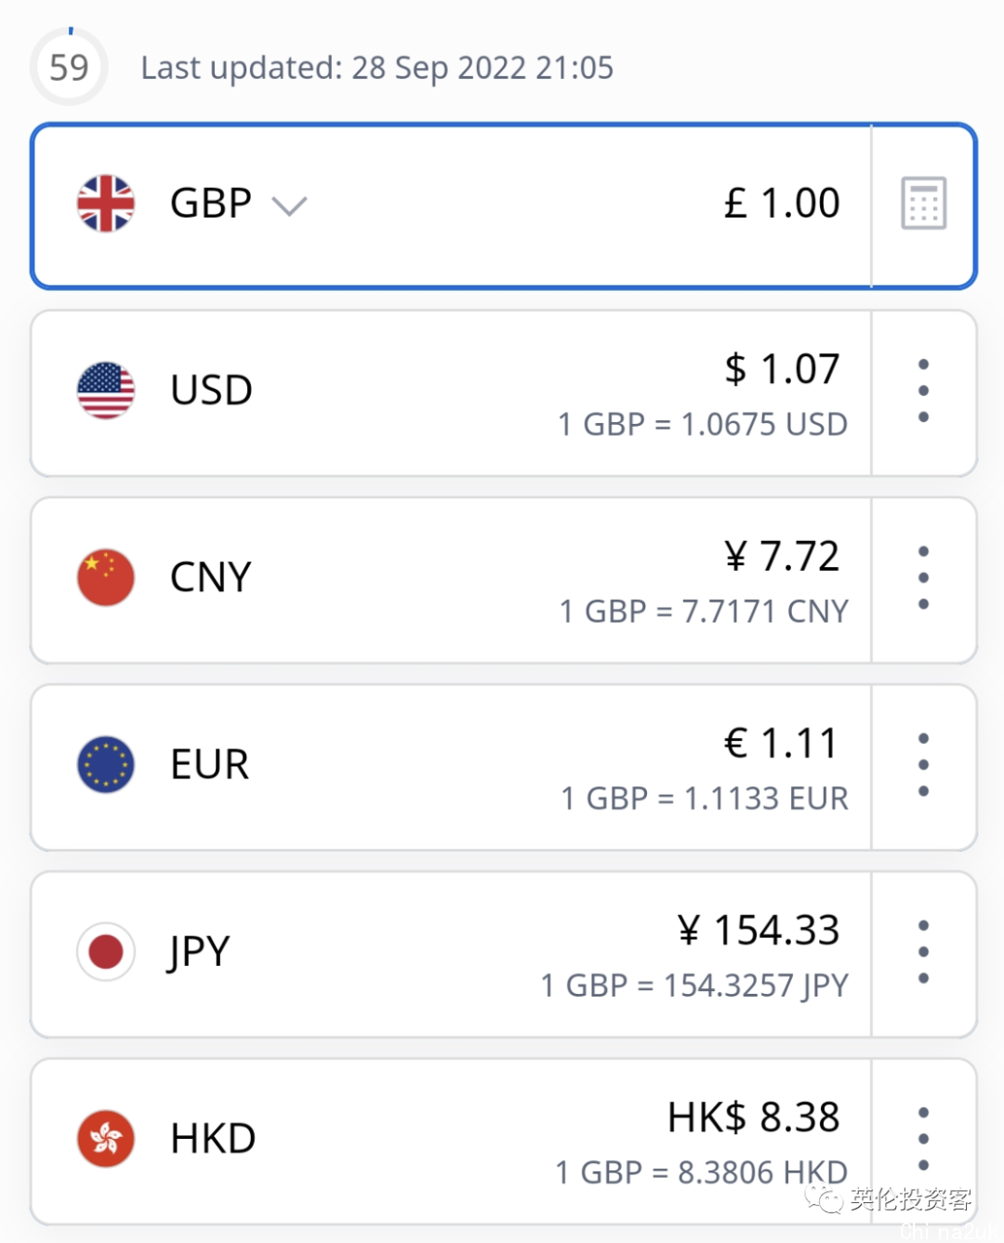Viewport: 1004px width, 1243px height.
Task: Click the China flag icon
Action: [106, 577]
